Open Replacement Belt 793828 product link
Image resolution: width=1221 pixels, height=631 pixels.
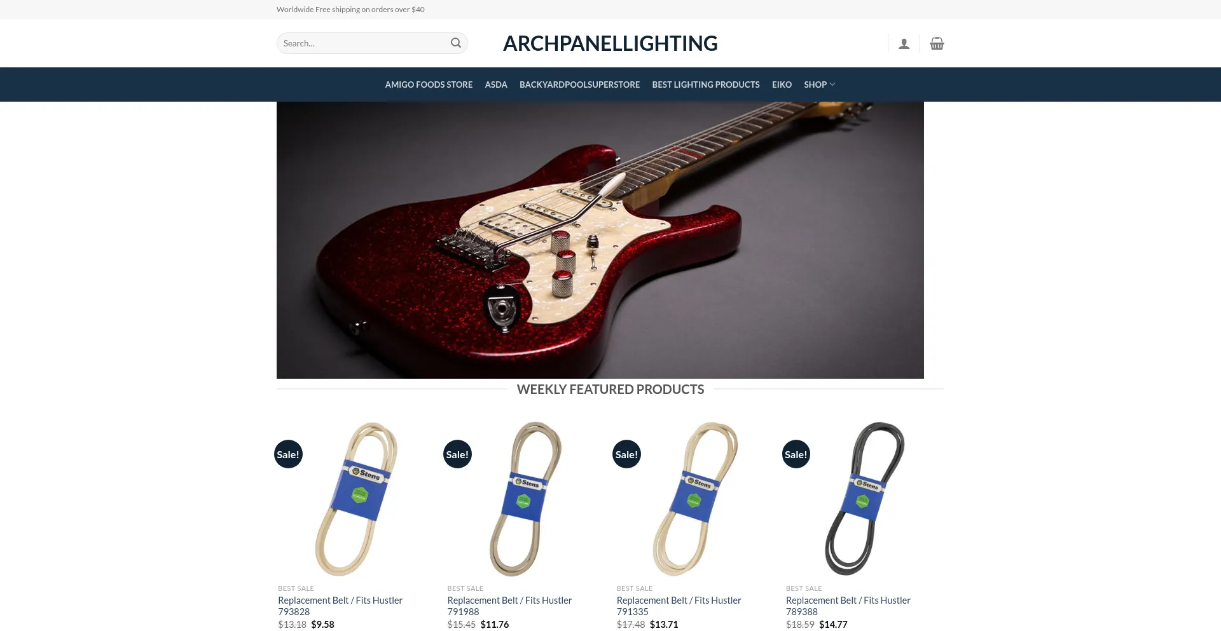[340, 606]
